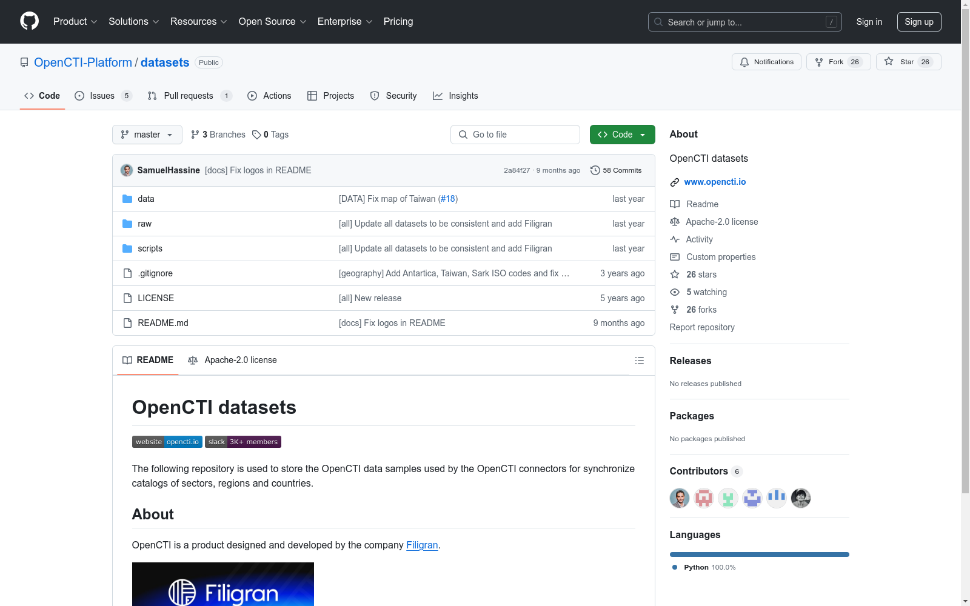
Task: Expand the Resources menu
Action: [x=199, y=21]
